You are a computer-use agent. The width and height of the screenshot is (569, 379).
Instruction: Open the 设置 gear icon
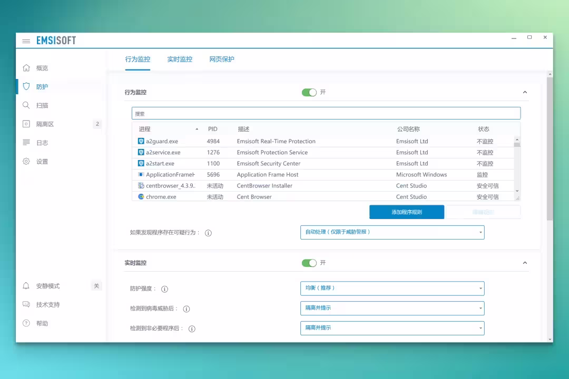(26, 162)
